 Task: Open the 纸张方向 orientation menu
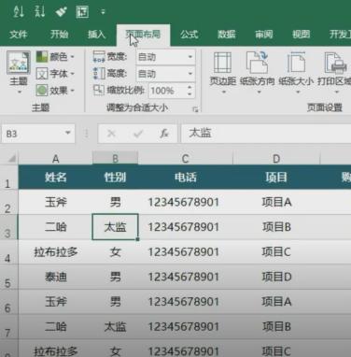tap(258, 73)
